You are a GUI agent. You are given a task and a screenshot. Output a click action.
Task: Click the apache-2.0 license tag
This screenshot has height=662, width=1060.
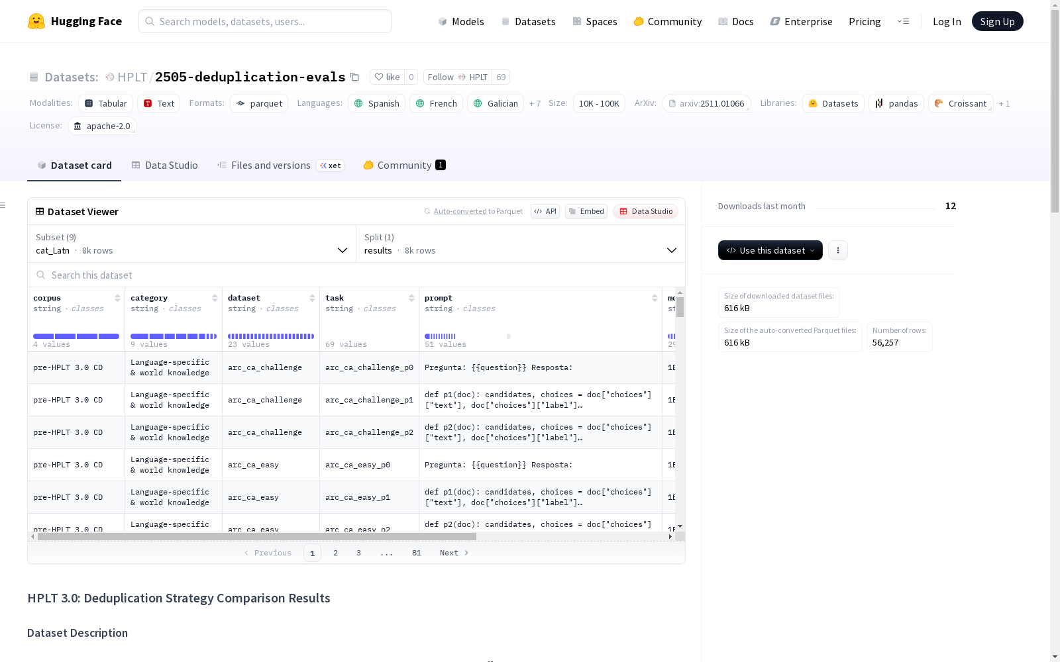(102, 126)
